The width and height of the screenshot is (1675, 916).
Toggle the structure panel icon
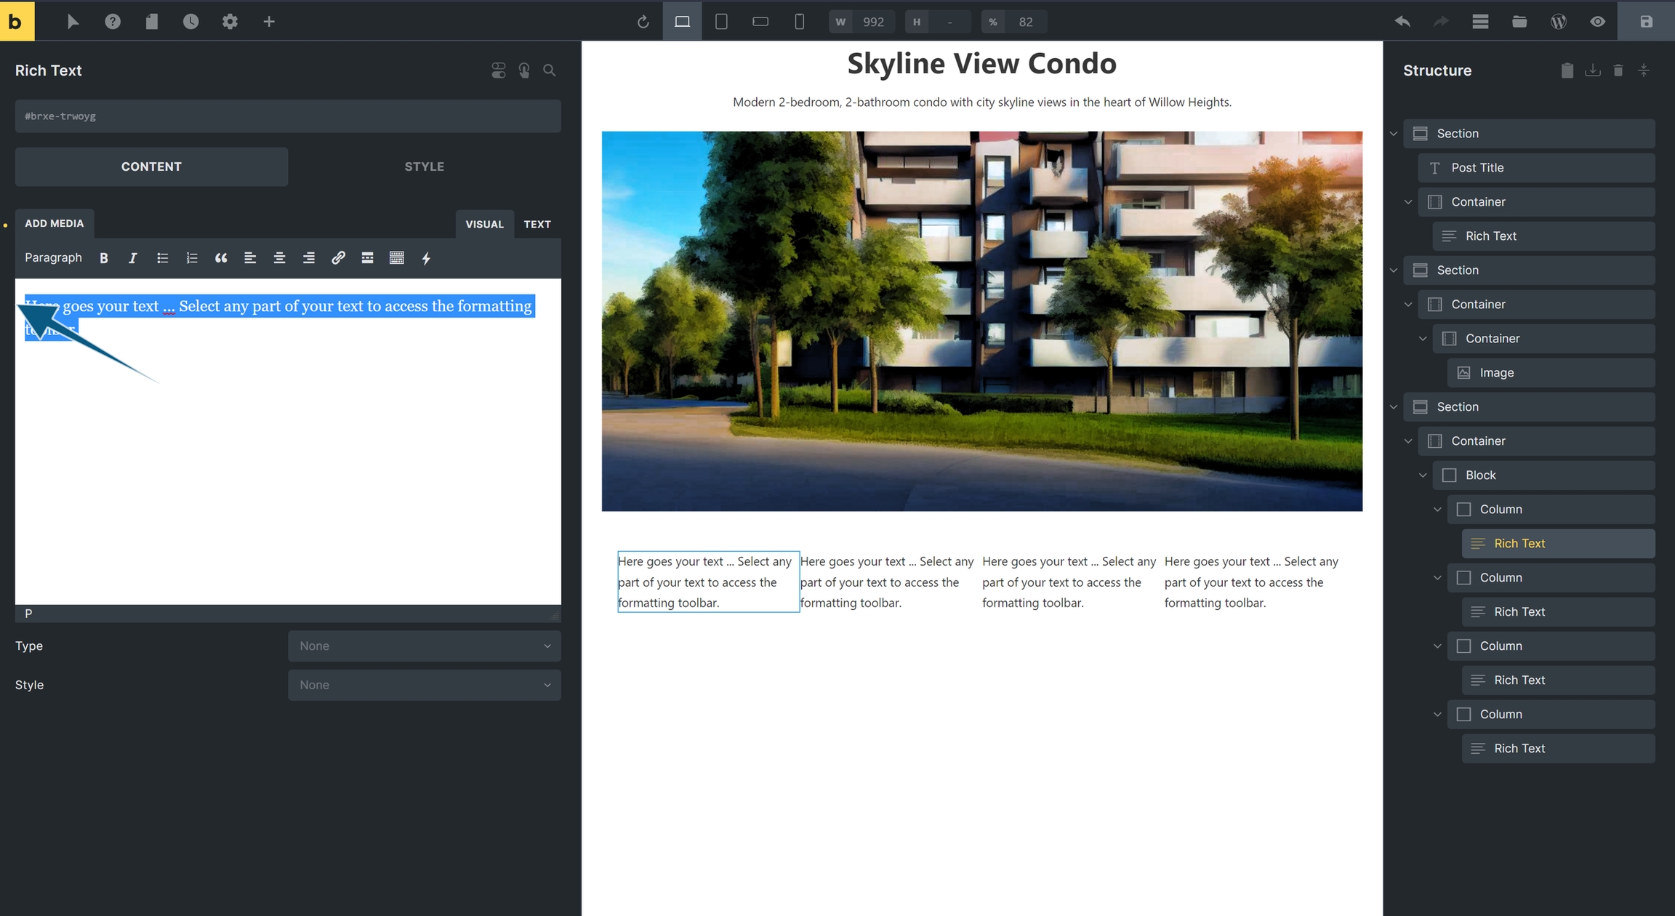click(1480, 22)
